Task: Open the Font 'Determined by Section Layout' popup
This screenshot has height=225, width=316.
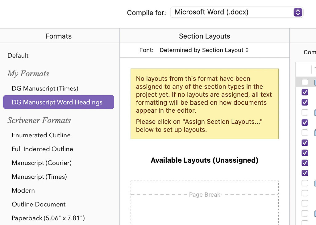Action: (x=204, y=50)
